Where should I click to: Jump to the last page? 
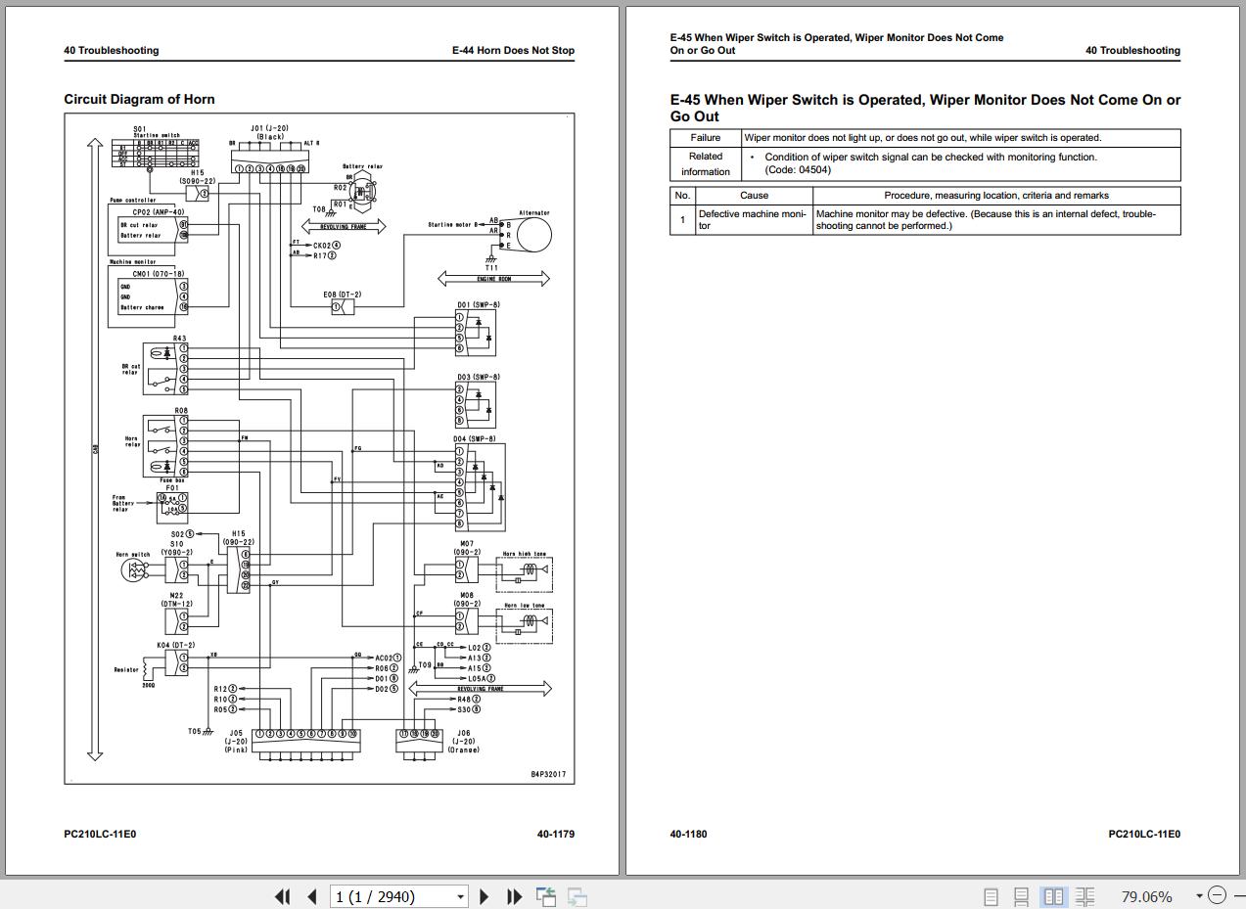point(514,896)
